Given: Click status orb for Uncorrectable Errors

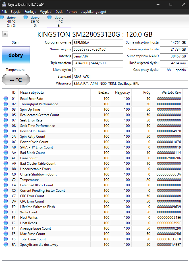Looking at the screenshot, I should coord(6,169).
